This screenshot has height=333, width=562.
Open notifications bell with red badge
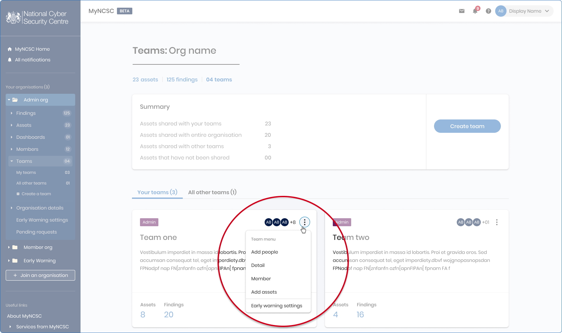476,10
